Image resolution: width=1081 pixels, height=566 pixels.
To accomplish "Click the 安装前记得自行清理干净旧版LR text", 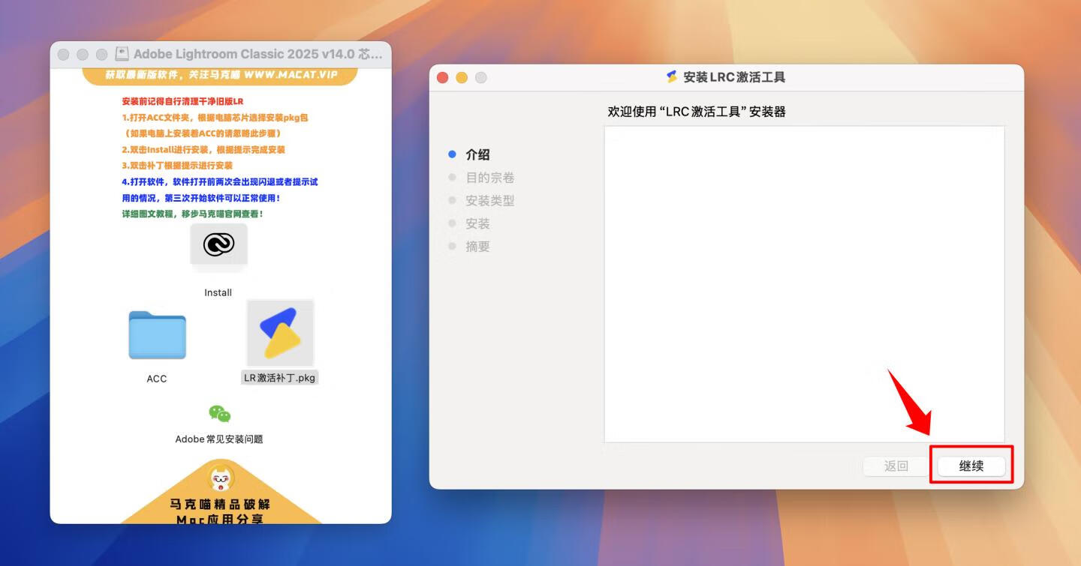I will (x=182, y=101).
